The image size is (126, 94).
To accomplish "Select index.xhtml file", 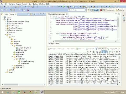I will click(x=19, y=52).
